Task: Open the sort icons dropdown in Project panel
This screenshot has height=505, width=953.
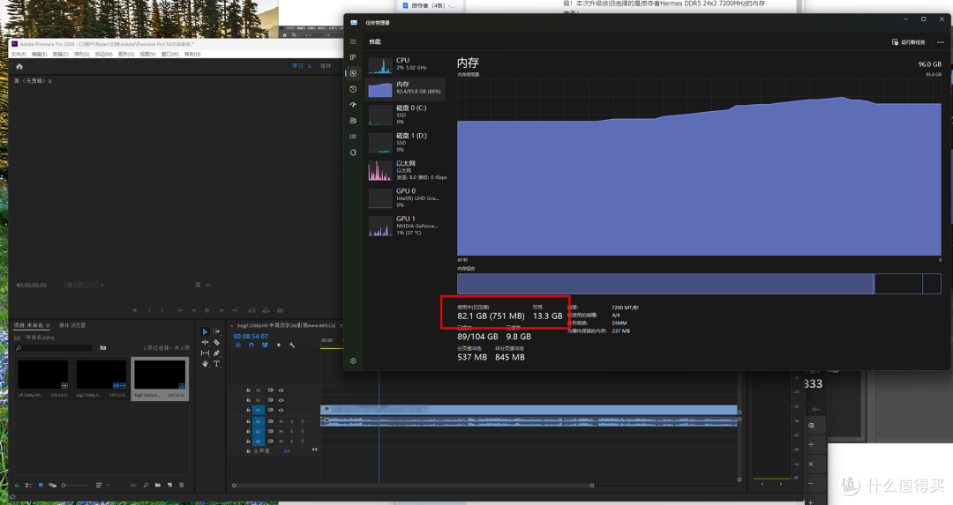Action: 102,485
